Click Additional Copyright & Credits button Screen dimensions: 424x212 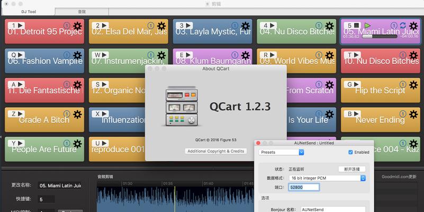pyautogui.click(x=216, y=151)
